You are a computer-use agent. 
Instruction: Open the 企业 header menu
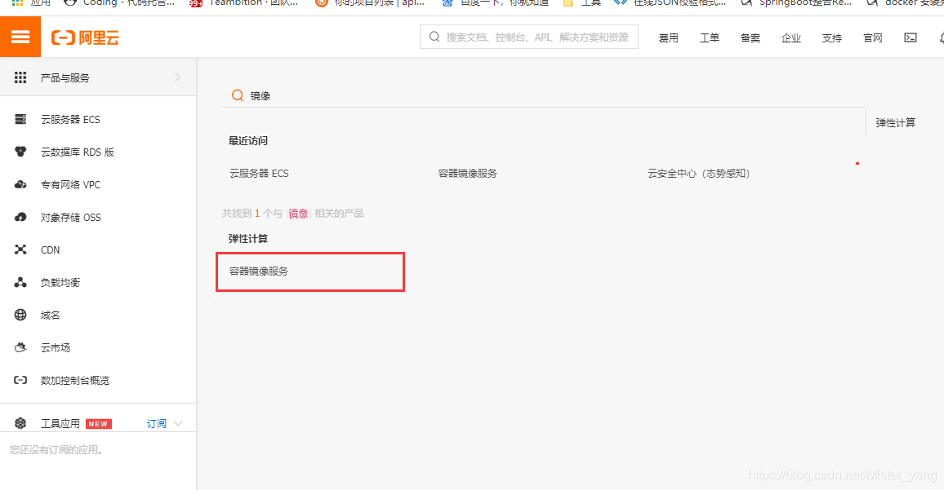(791, 38)
